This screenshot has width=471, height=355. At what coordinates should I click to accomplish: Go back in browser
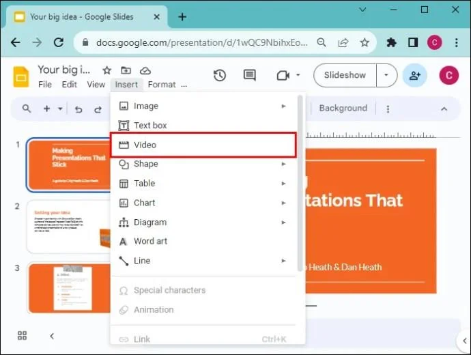click(16, 42)
